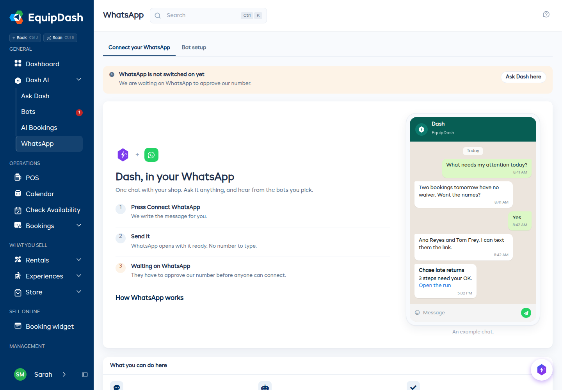The width and height of the screenshot is (562, 390).
Task: Click the clock icon in status banner
Action: tap(112, 74)
